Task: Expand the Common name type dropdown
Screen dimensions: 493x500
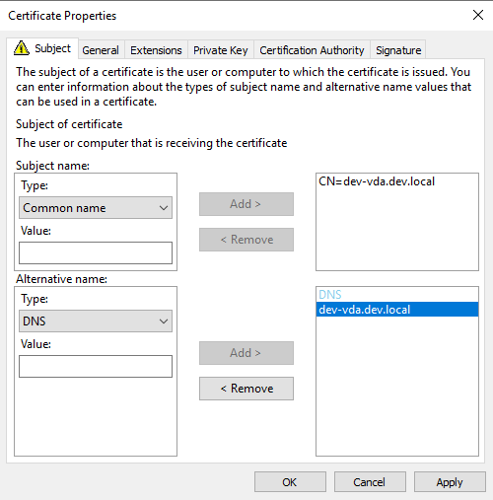Action: (x=96, y=208)
